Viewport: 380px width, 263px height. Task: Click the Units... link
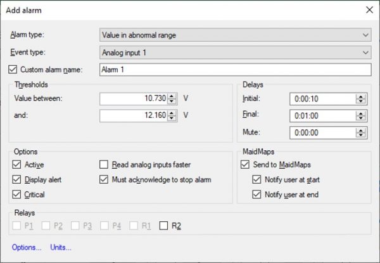pos(61,247)
